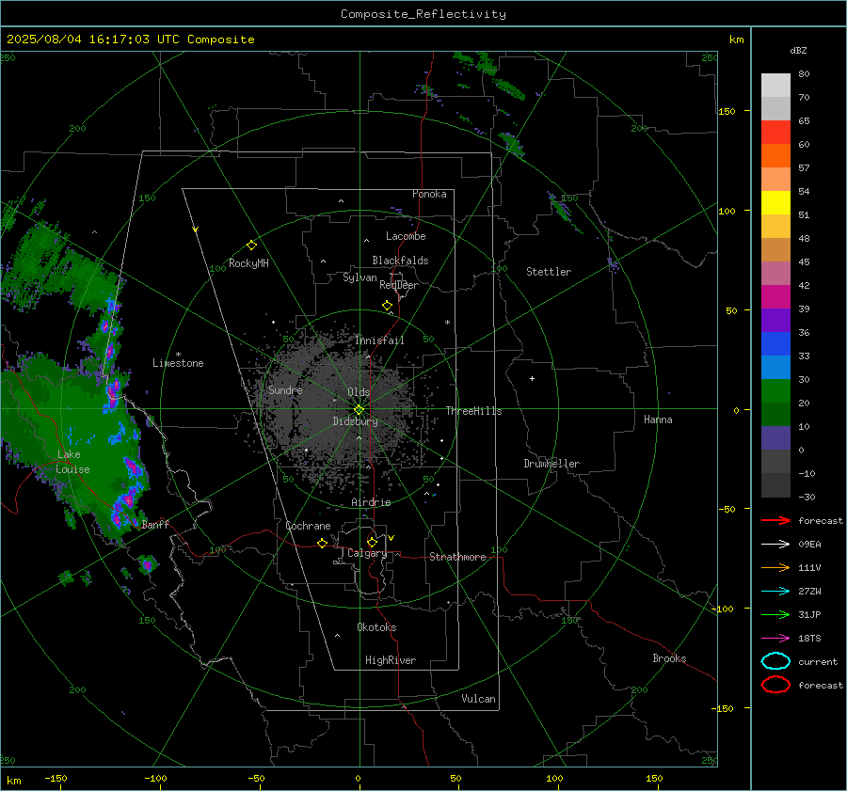Click the 0 dBZ purple color swatch
This screenshot has width=847, height=791.
[x=775, y=438]
